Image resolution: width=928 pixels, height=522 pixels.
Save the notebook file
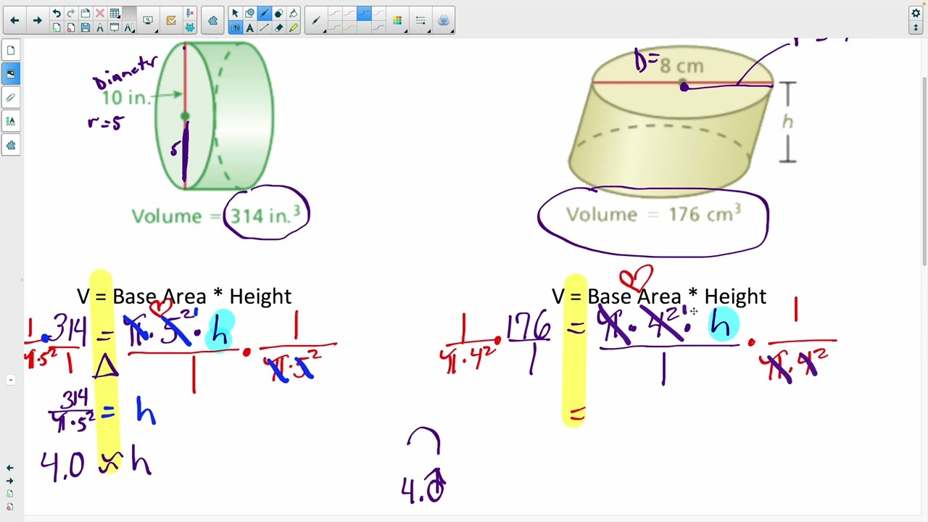[86, 28]
